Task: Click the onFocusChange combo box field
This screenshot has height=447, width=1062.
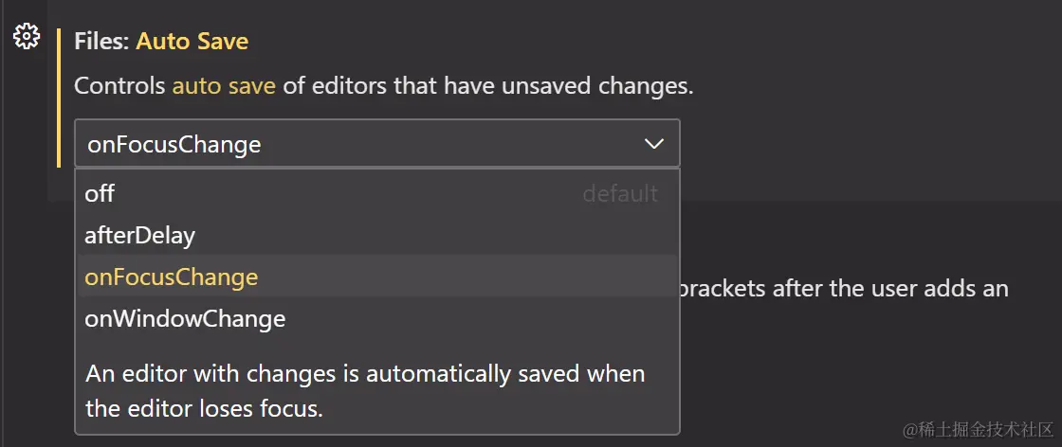Action: click(x=377, y=143)
